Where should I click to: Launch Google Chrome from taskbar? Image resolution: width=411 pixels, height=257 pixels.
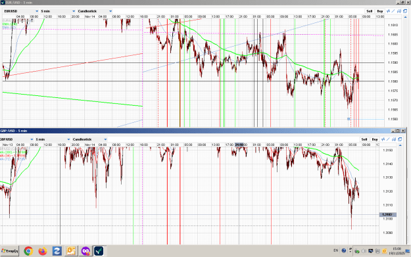coord(28,251)
